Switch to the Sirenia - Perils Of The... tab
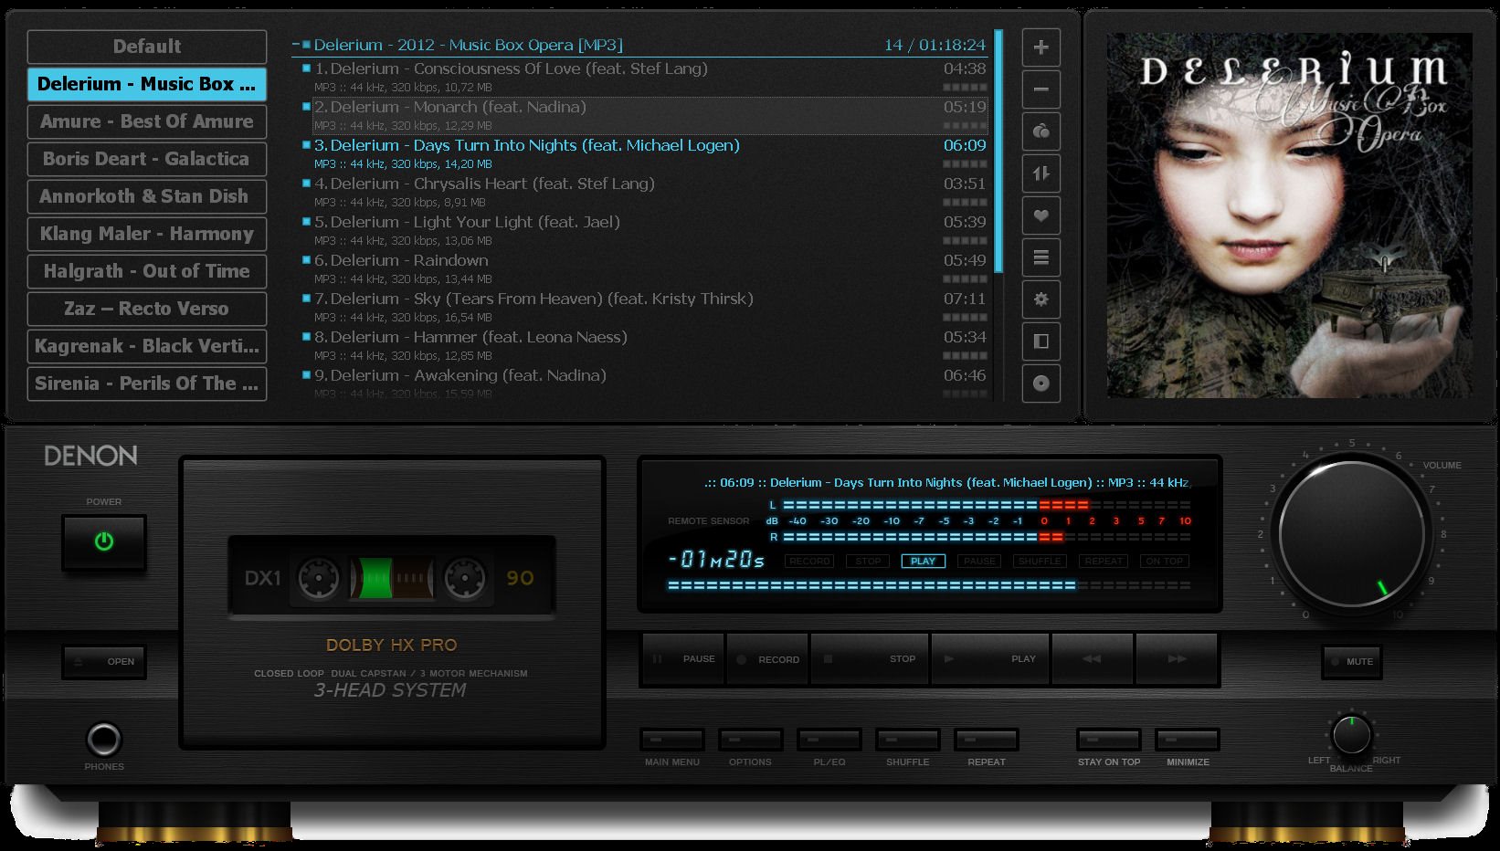Screen dimensions: 1500x851 (147, 383)
